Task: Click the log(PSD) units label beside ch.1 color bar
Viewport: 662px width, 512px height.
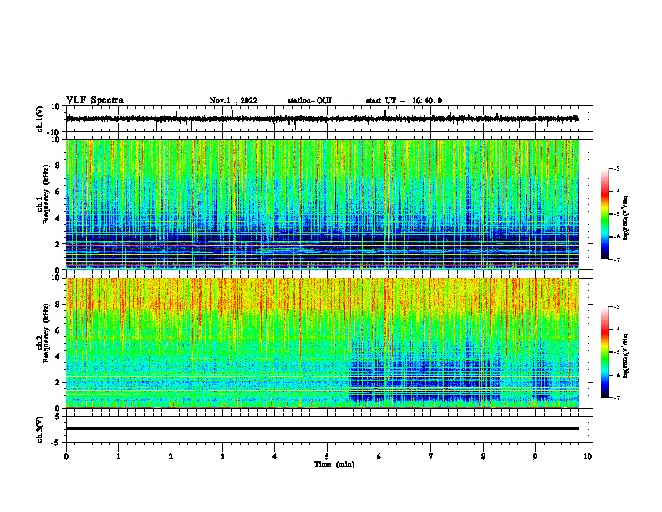Action: pos(626,218)
